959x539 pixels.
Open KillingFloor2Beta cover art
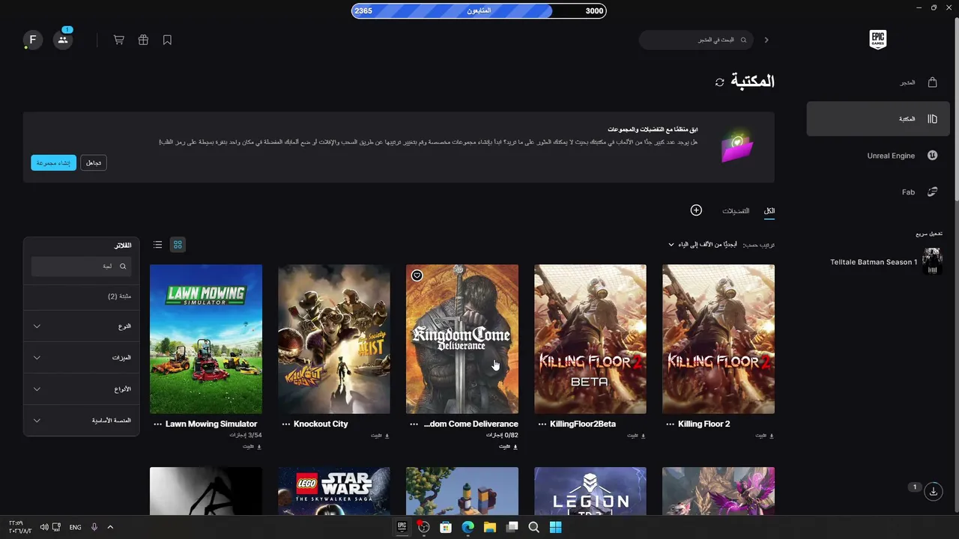[x=590, y=339]
